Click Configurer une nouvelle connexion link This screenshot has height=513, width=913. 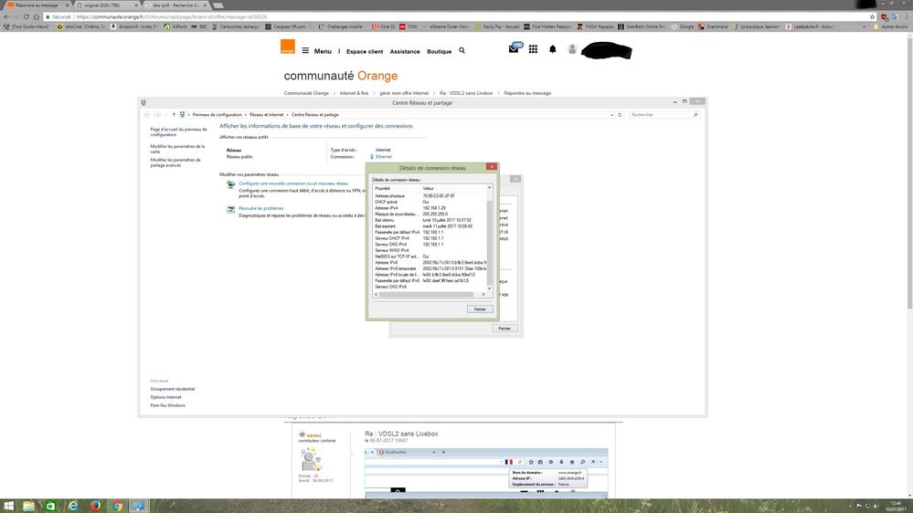[293, 183]
